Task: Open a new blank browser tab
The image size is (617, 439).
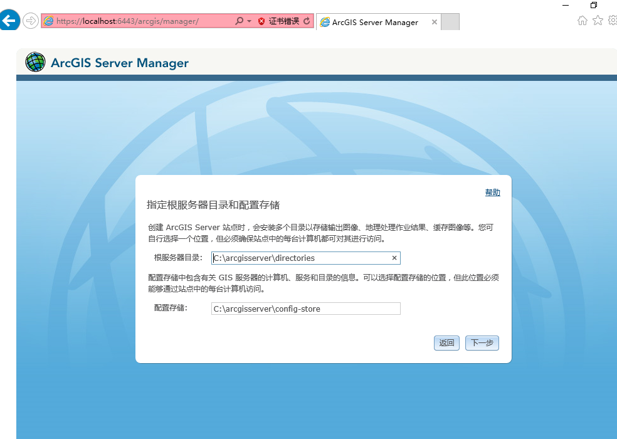Action: [450, 22]
